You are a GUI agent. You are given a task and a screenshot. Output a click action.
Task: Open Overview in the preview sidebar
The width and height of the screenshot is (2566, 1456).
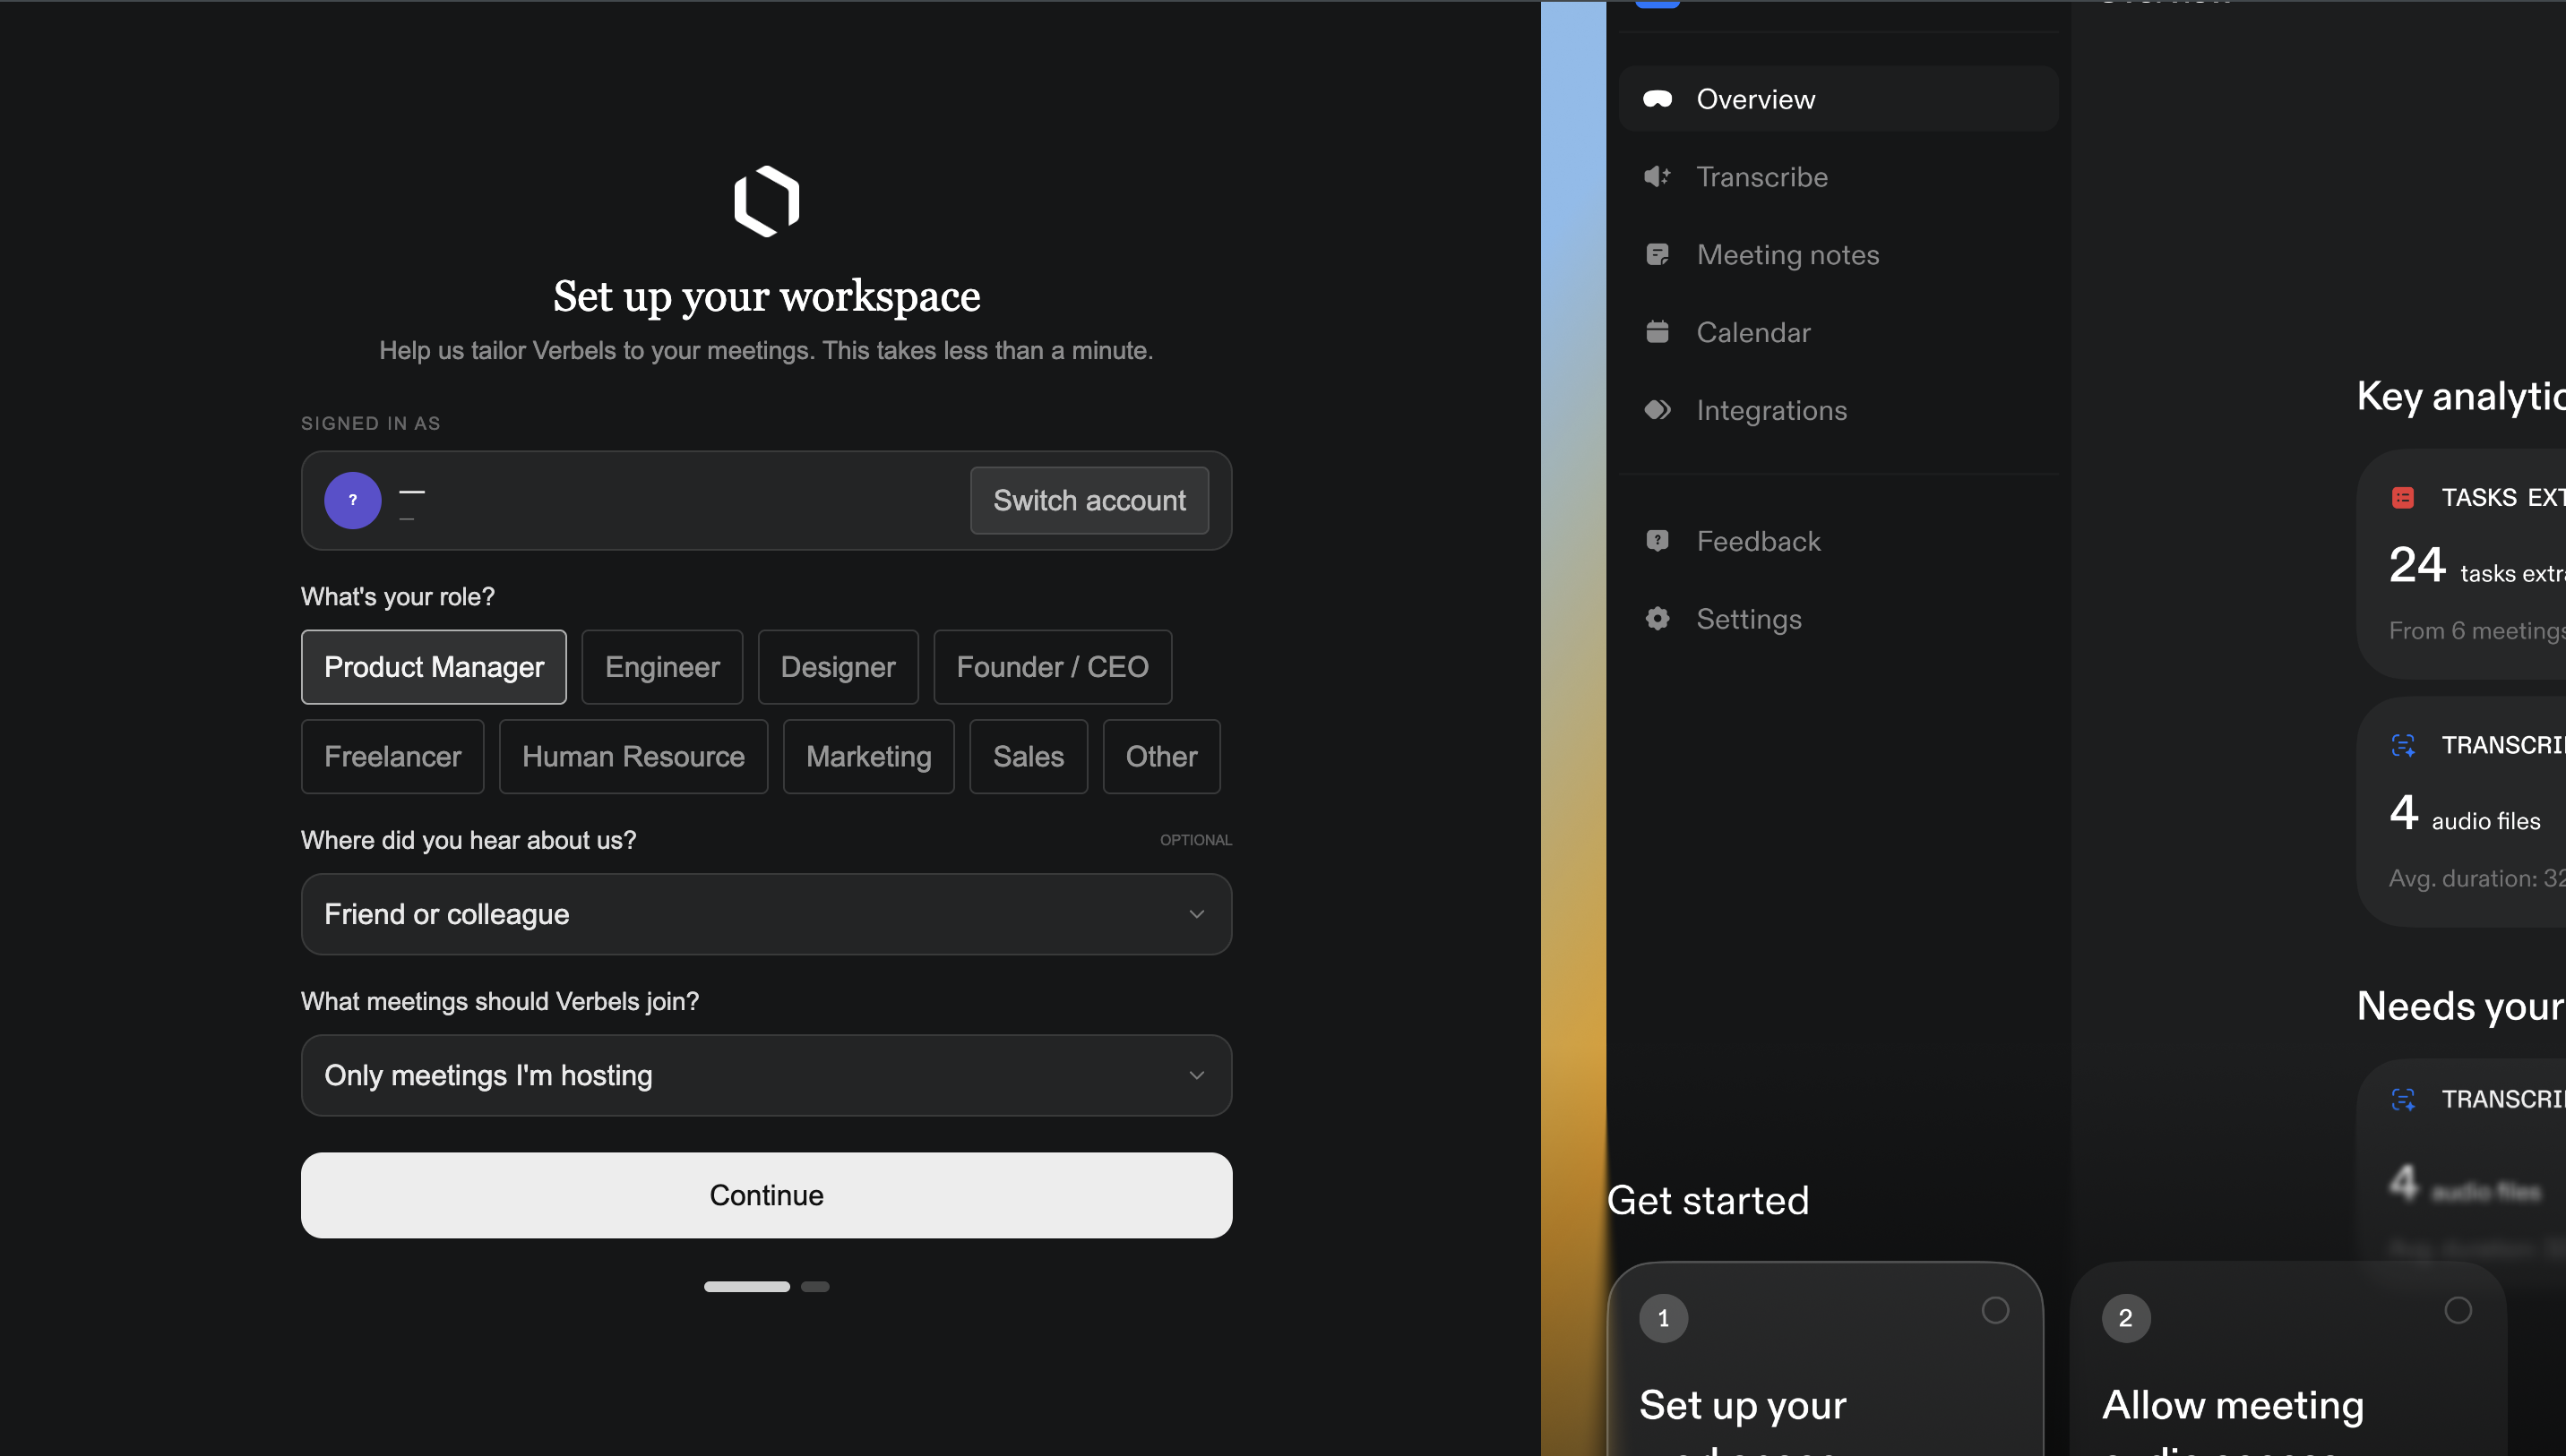coord(1838,99)
